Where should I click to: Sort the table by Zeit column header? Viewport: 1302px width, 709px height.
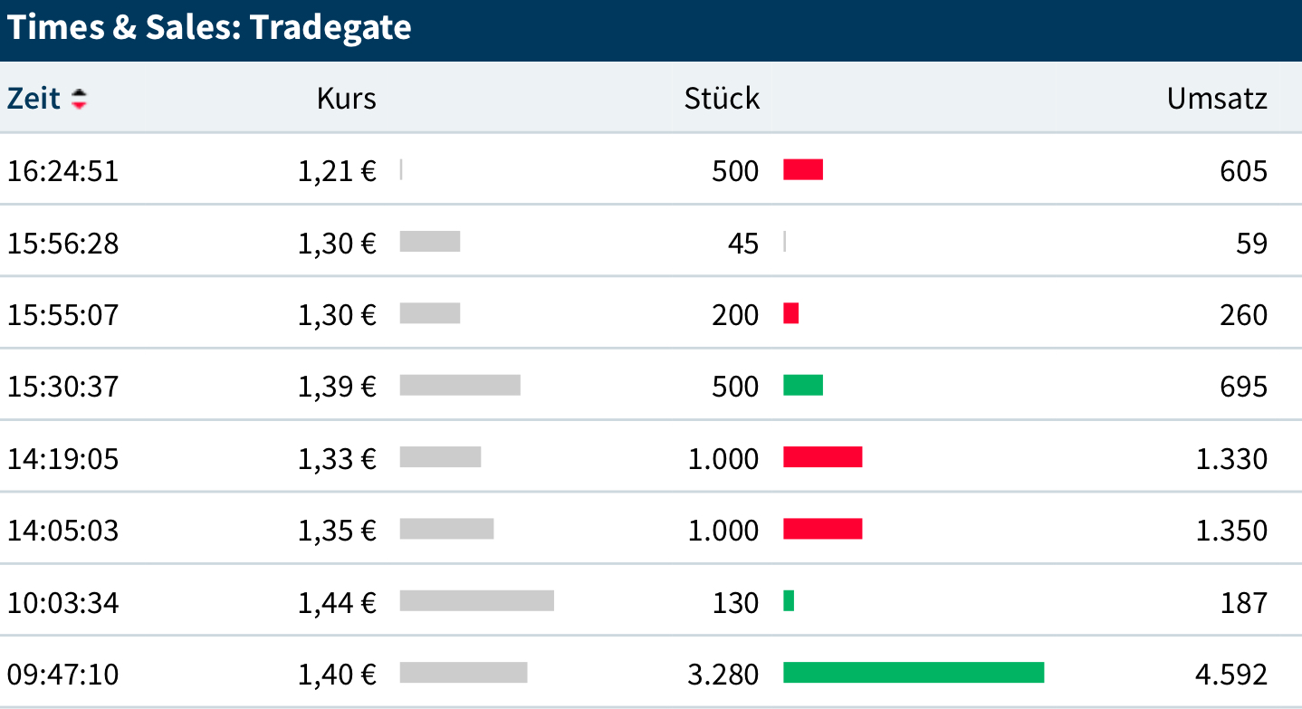(34, 98)
